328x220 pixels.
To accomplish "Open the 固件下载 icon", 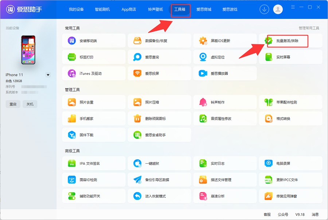I will coord(72,135).
